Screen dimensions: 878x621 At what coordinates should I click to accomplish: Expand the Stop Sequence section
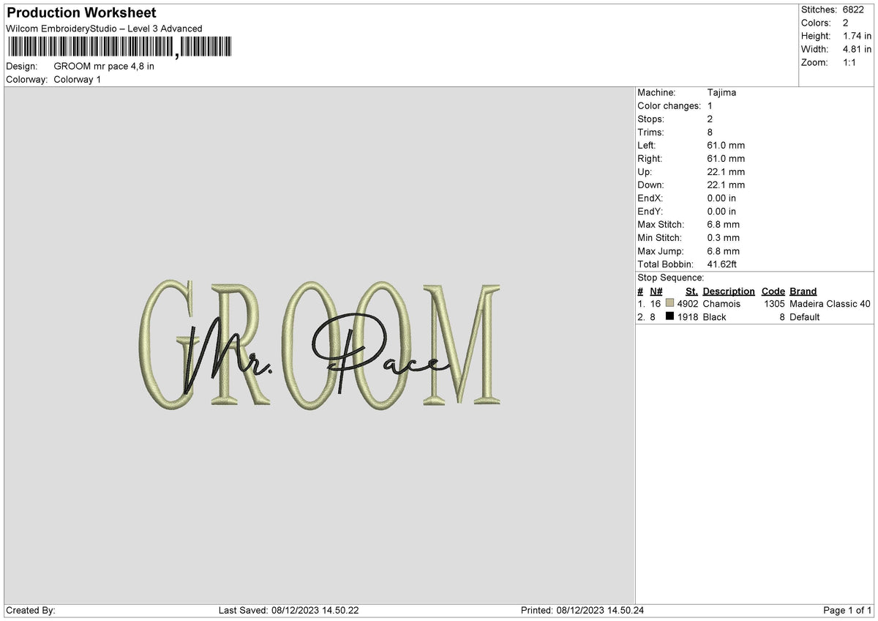pyautogui.click(x=671, y=278)
